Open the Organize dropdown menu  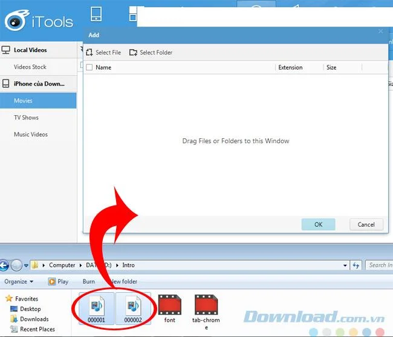(x=19, y=281)
